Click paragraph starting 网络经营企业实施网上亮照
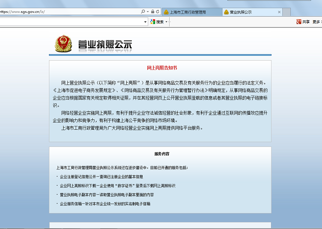 (x=160, y=116)
